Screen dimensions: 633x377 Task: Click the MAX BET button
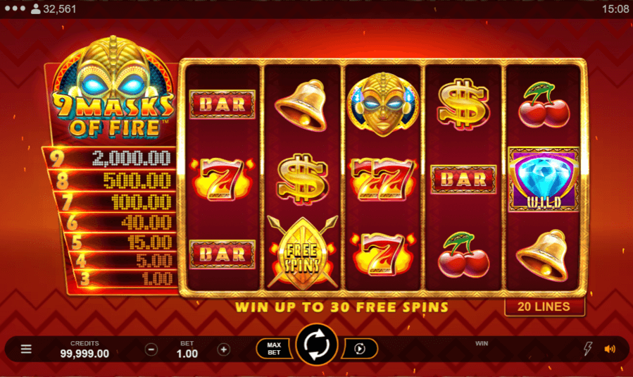pyautogui.click(x=274, y=348)
